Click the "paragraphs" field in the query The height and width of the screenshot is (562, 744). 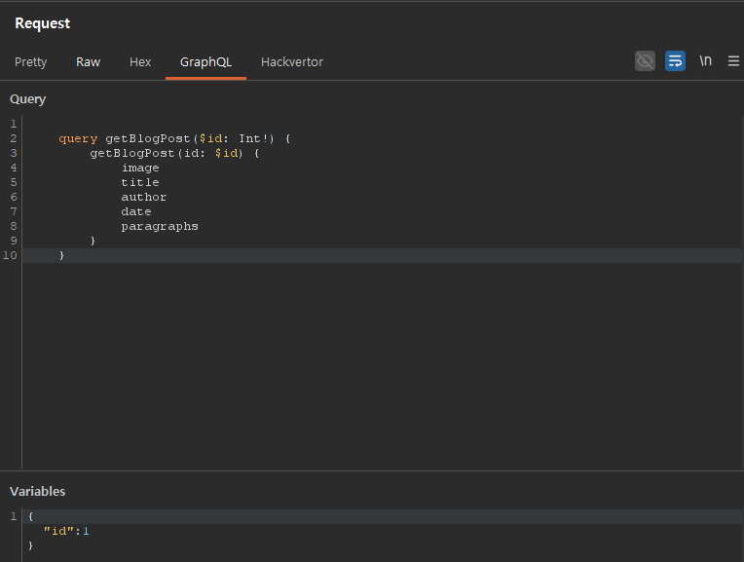[x=160, y=226]
